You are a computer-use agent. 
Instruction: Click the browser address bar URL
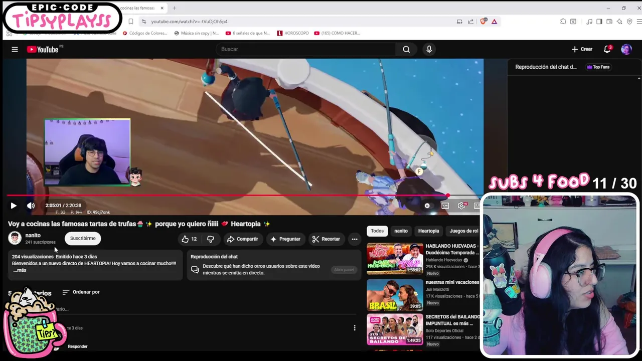(189, 22)
